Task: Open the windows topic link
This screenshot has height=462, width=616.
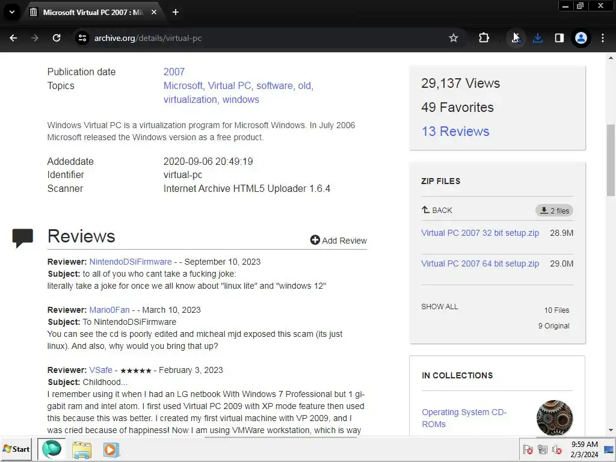Action: [x=241, y=99]
